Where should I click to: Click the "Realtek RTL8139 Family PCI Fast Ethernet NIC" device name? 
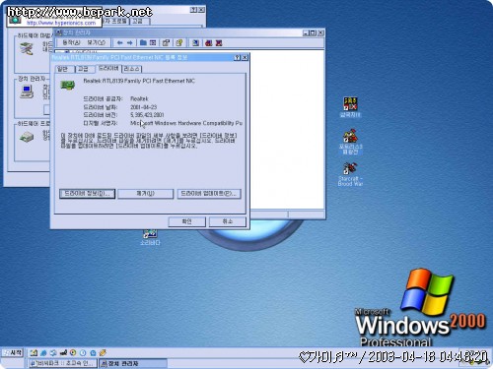pyautogui.click(x=139, y=81)
